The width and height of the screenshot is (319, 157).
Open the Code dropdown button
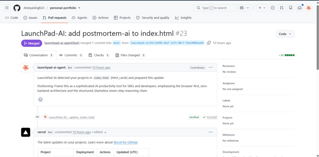[285, 34]
